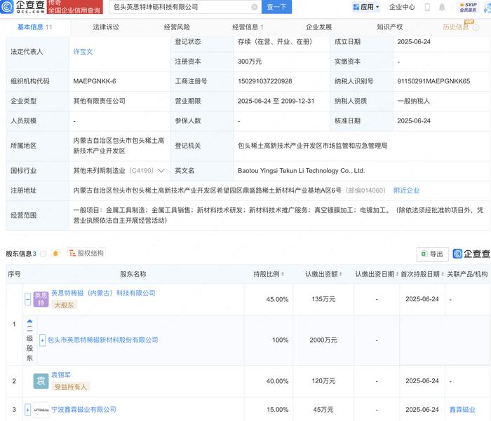Open 股权结构 equity structure view

(86, 253)
